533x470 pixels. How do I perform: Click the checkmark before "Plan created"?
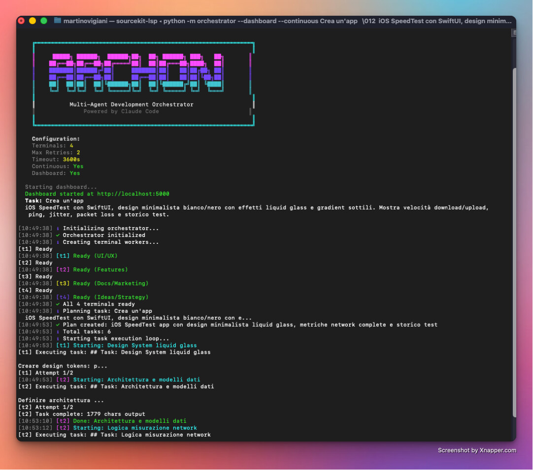point(58,325)
